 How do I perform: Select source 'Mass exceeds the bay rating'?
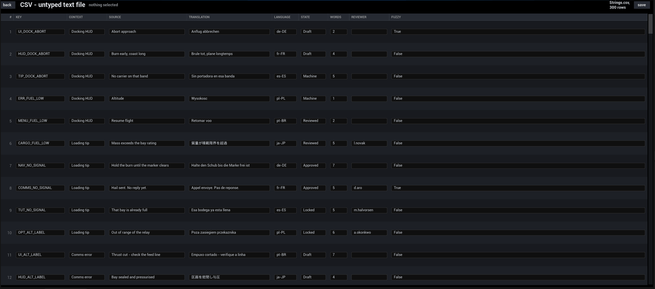[x=147, y=143]
